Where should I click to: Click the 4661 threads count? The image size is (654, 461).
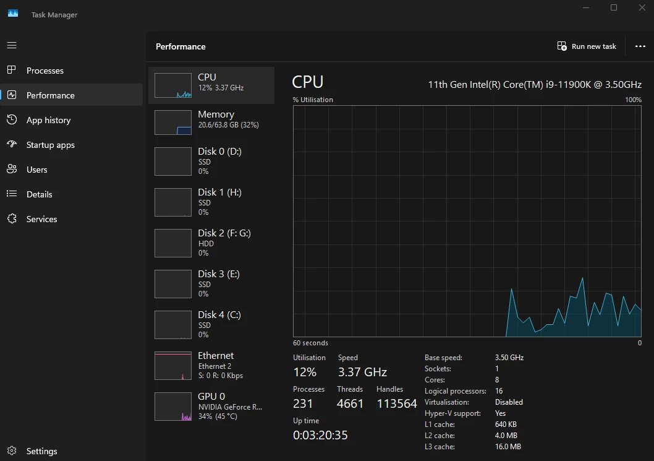(350, 404)
